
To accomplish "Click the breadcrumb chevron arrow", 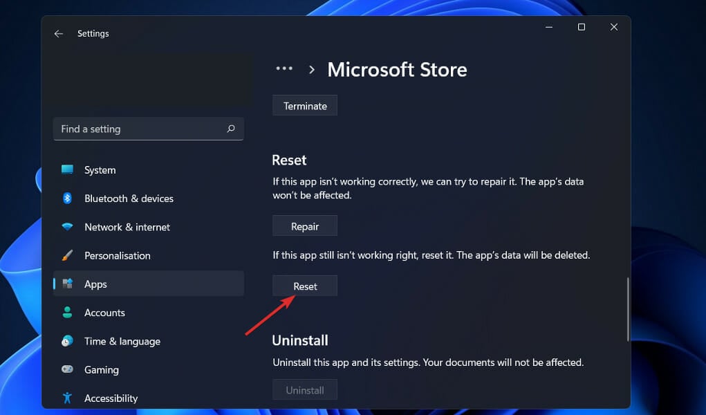I will coord(312,69).
